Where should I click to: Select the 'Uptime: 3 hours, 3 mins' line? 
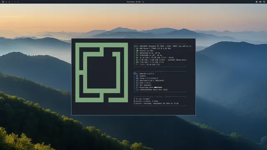pyautogui.click(x=146, y=101)
